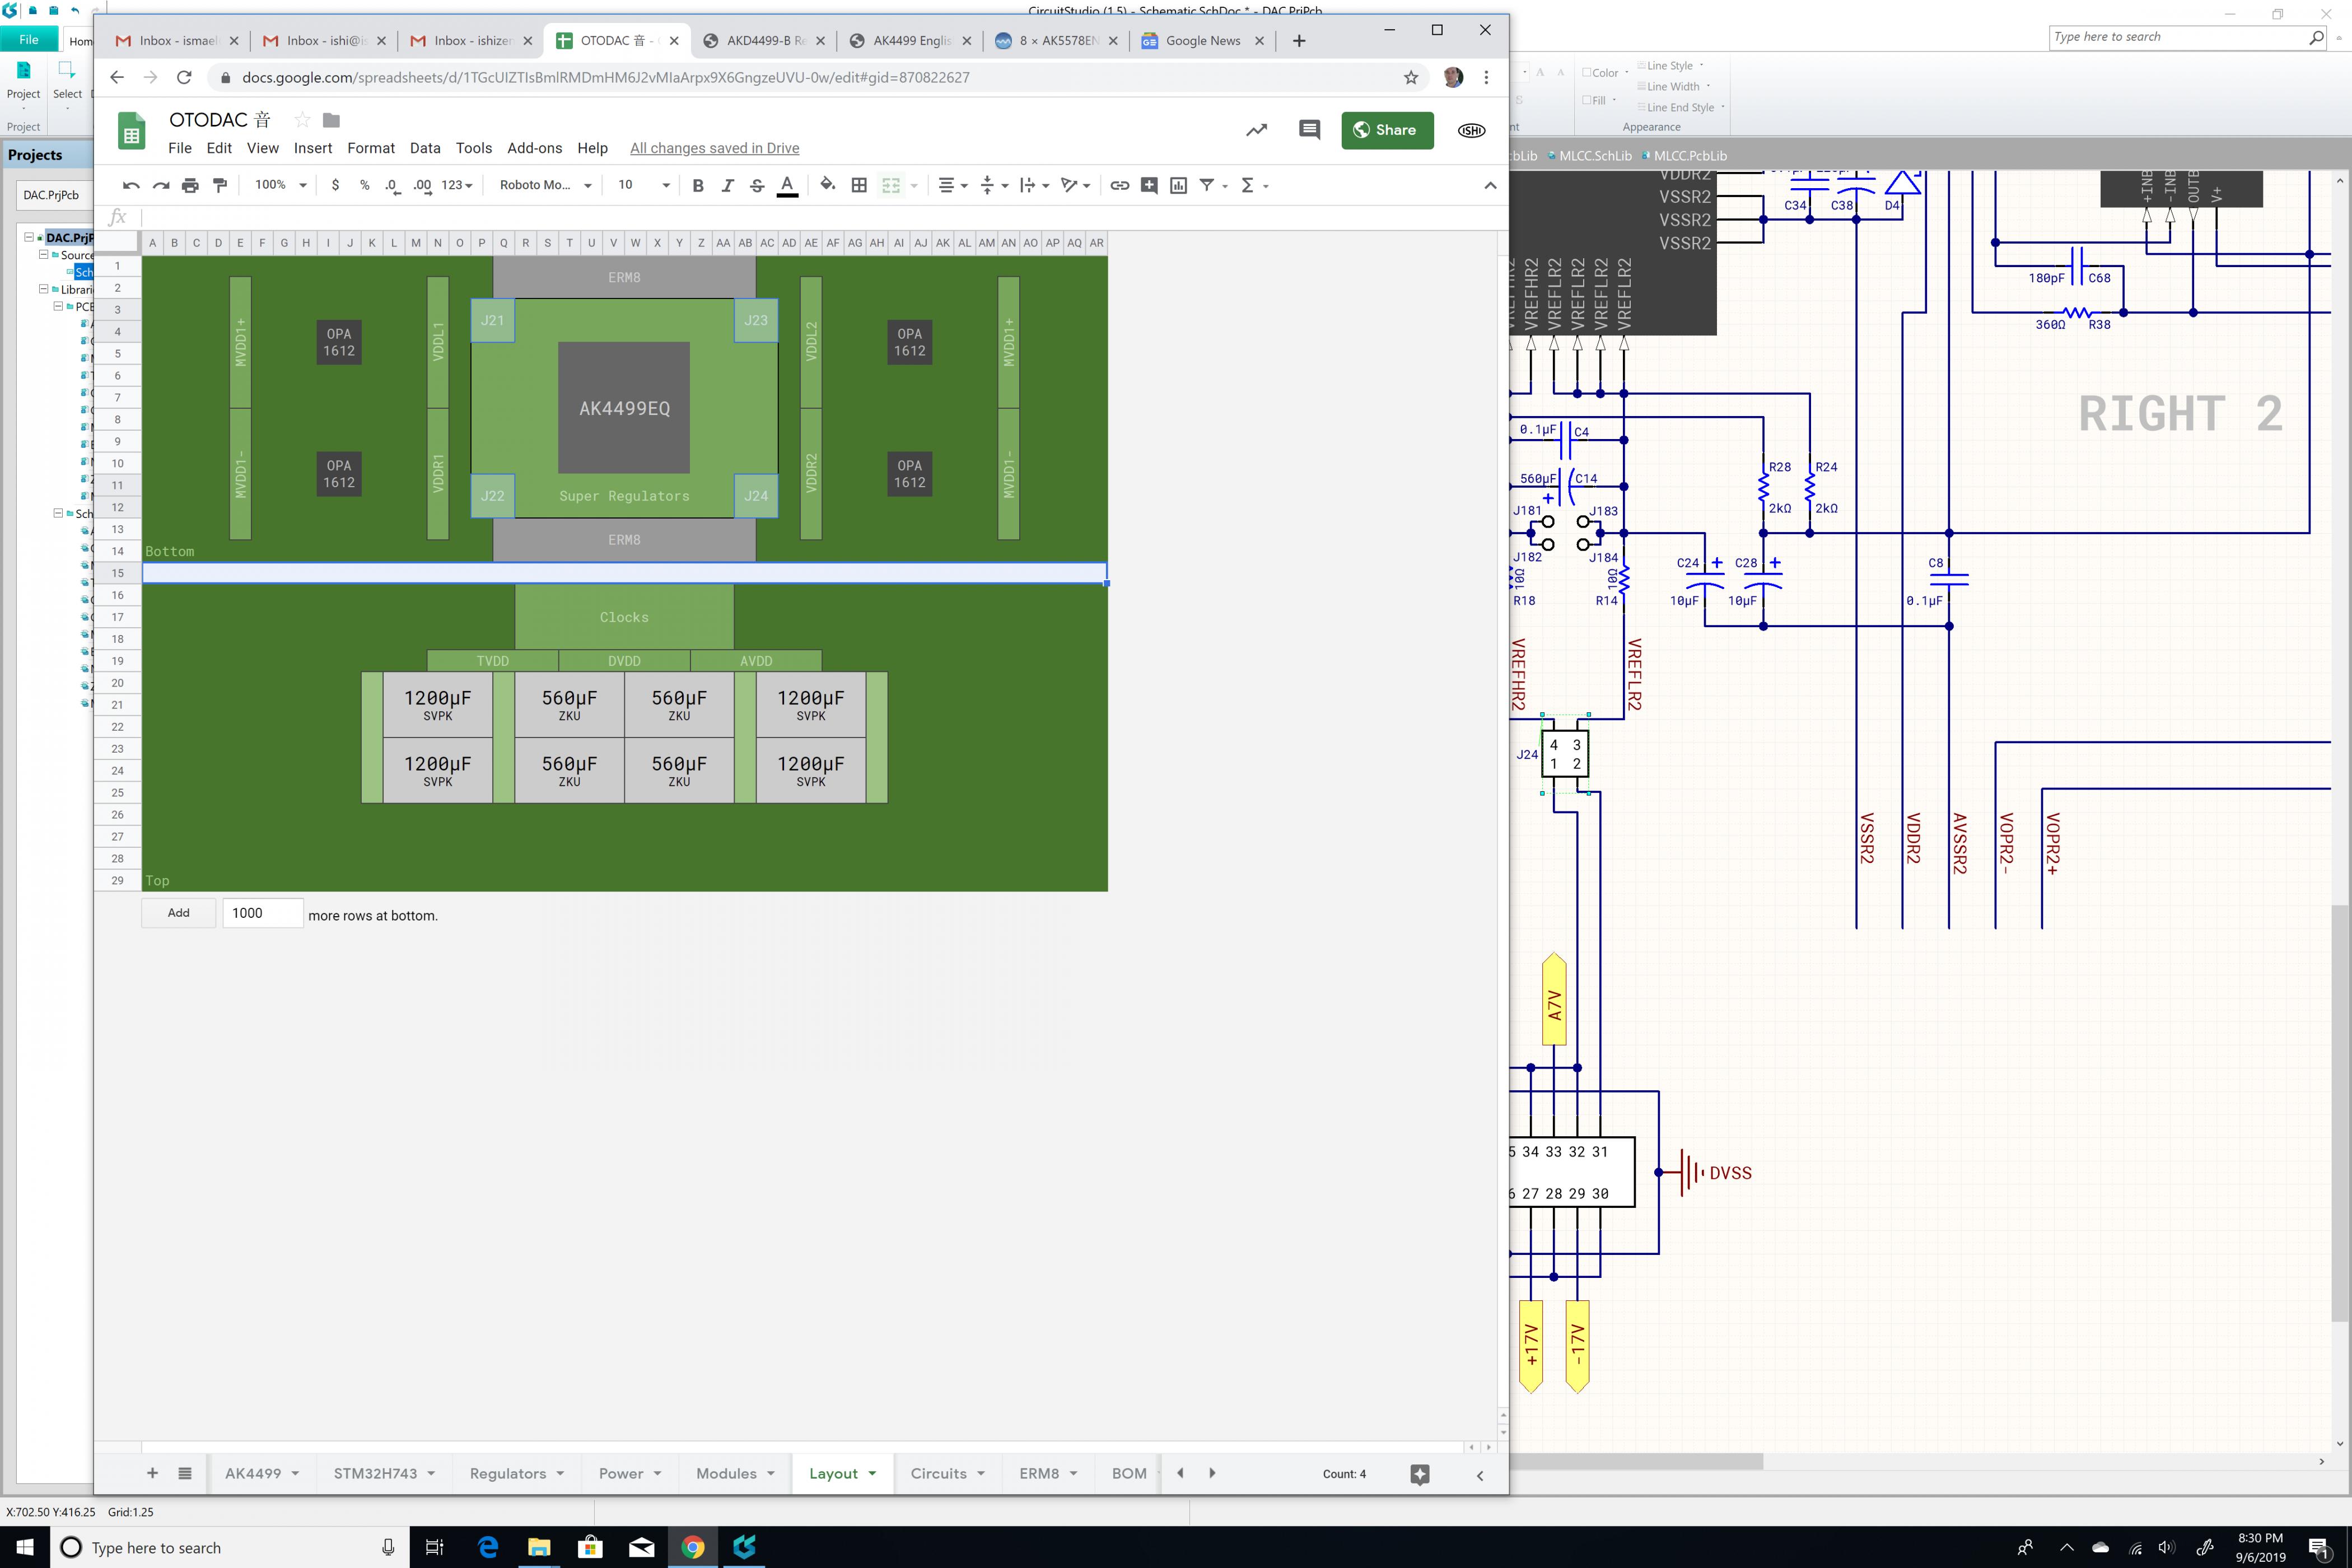
Task: Format as percent
Action: tap(364, 185)
